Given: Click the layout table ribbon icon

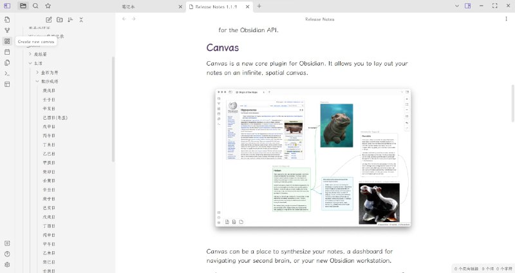Looking at the screenshot, I should click(7, 84).
